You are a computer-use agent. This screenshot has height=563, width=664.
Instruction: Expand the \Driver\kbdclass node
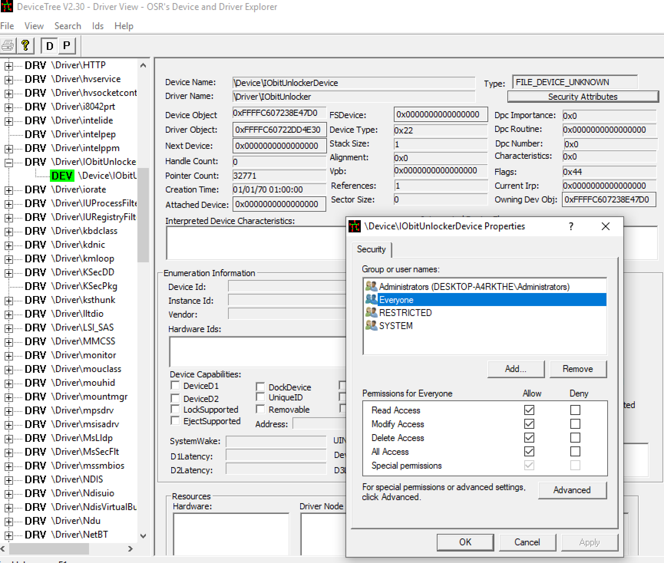8,232
